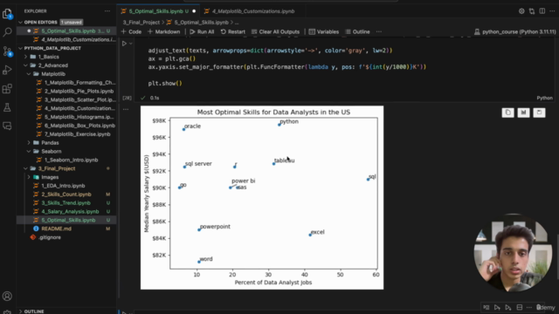Restart the notebook kernel
Image resolution: width=559 pixels, height=314 pixels.
(x=233, y=31)
